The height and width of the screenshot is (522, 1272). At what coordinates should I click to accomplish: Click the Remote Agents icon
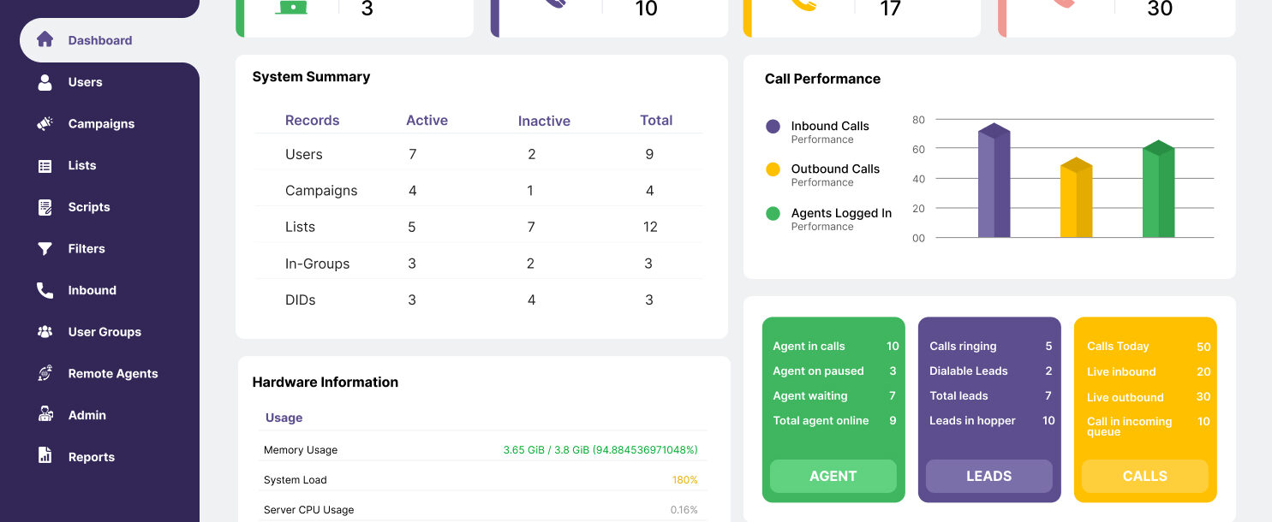click(45, 374)
